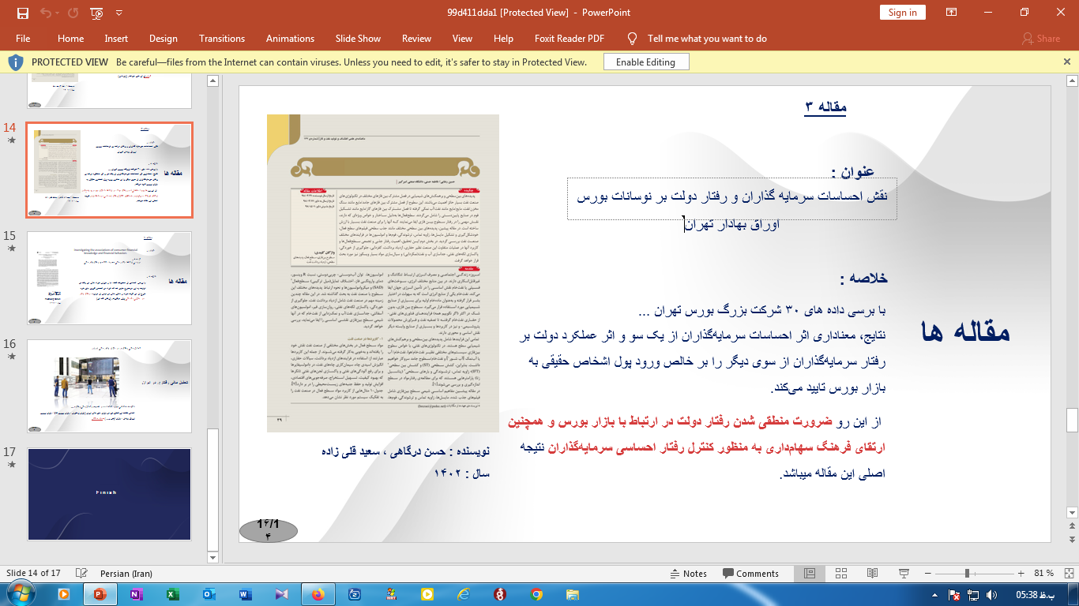Click the animation star under slide 14 number
The height and width of the screenshot is (606, 1079).
11,140
